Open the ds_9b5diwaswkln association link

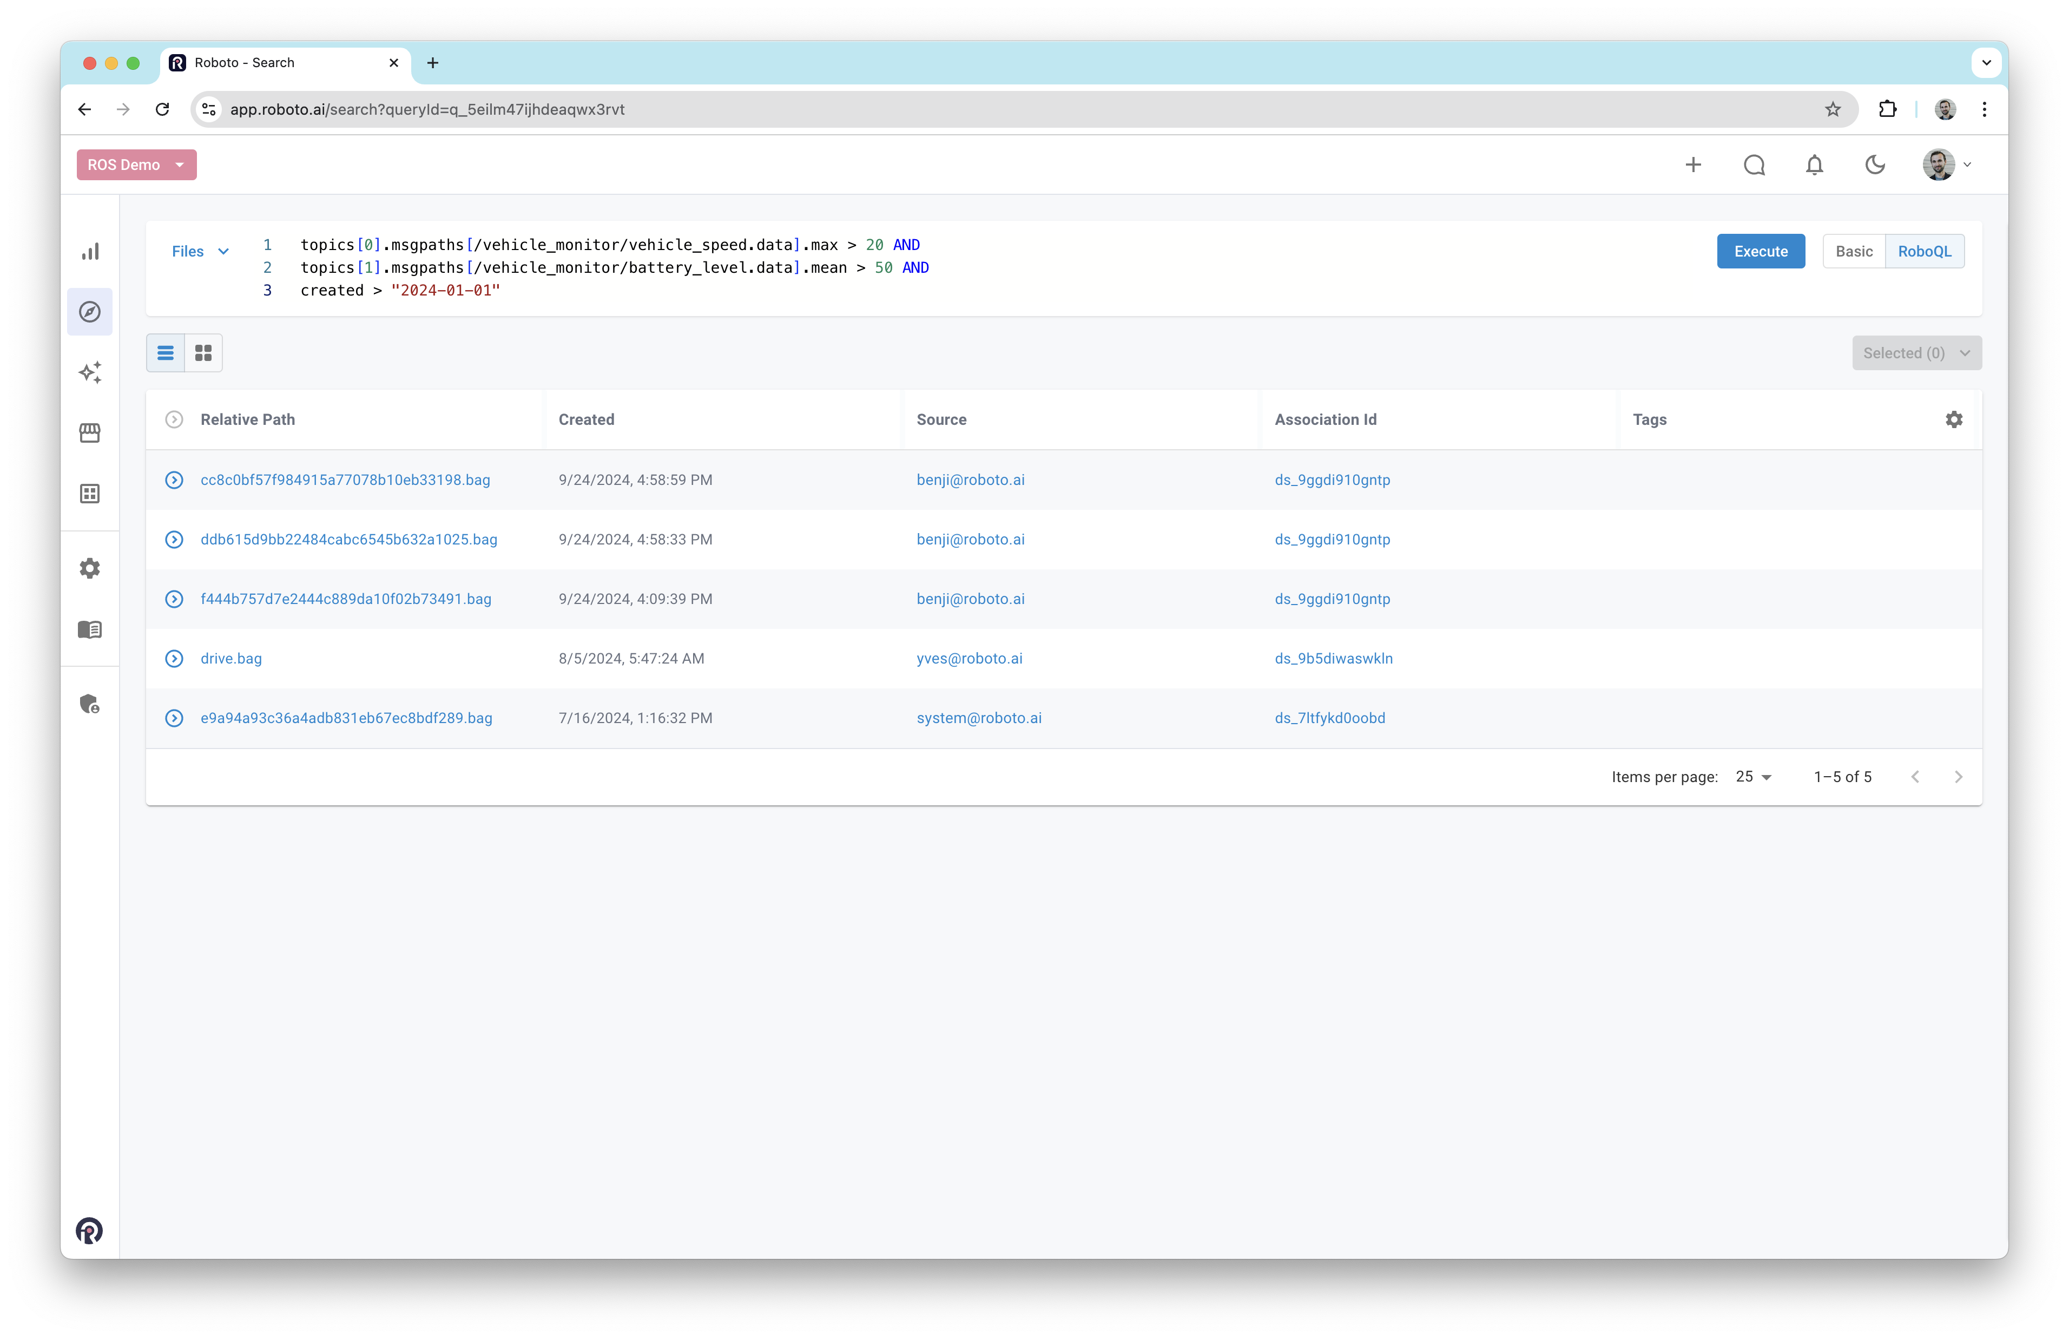[x=1333, y=658]
